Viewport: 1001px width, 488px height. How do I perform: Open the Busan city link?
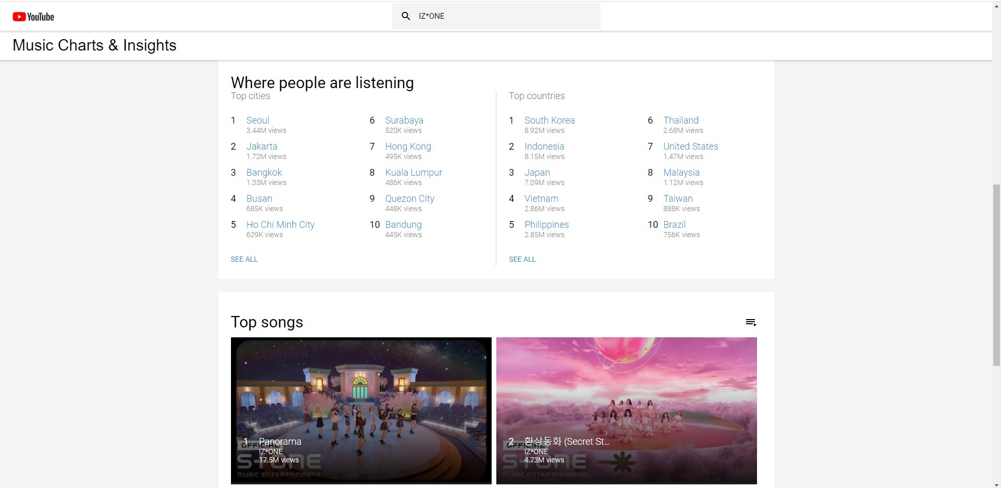coord(259,199)
